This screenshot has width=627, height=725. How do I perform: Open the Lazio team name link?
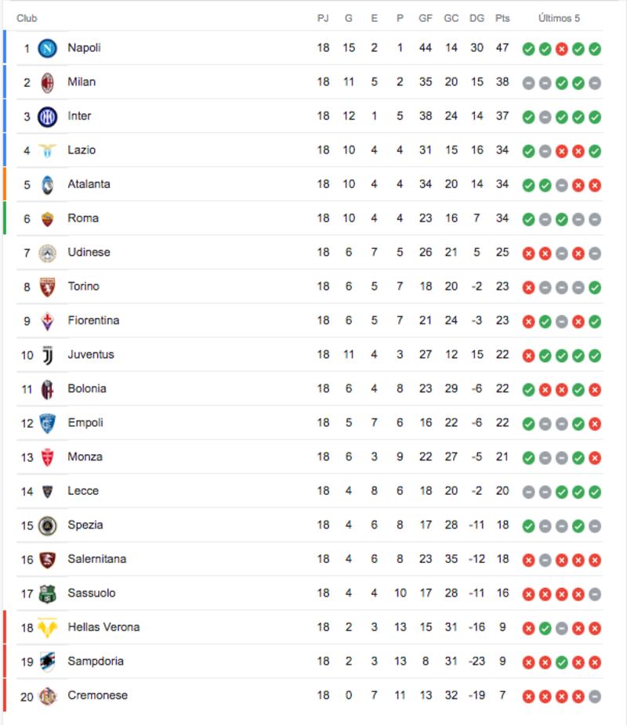[x=82, y=150]
